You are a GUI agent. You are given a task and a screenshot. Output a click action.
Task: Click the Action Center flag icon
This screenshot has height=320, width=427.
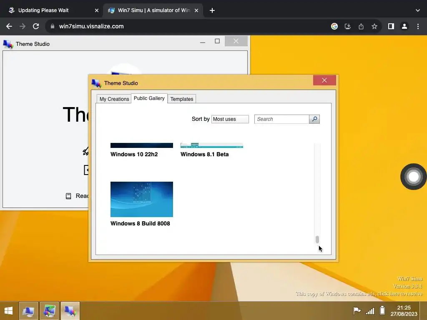coord(357,310)
